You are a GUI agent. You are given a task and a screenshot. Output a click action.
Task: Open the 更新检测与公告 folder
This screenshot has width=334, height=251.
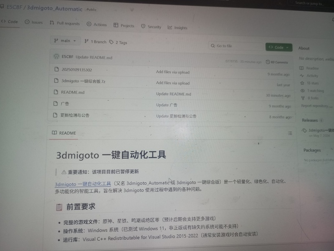pyautogui.click(x=75, y=115)
